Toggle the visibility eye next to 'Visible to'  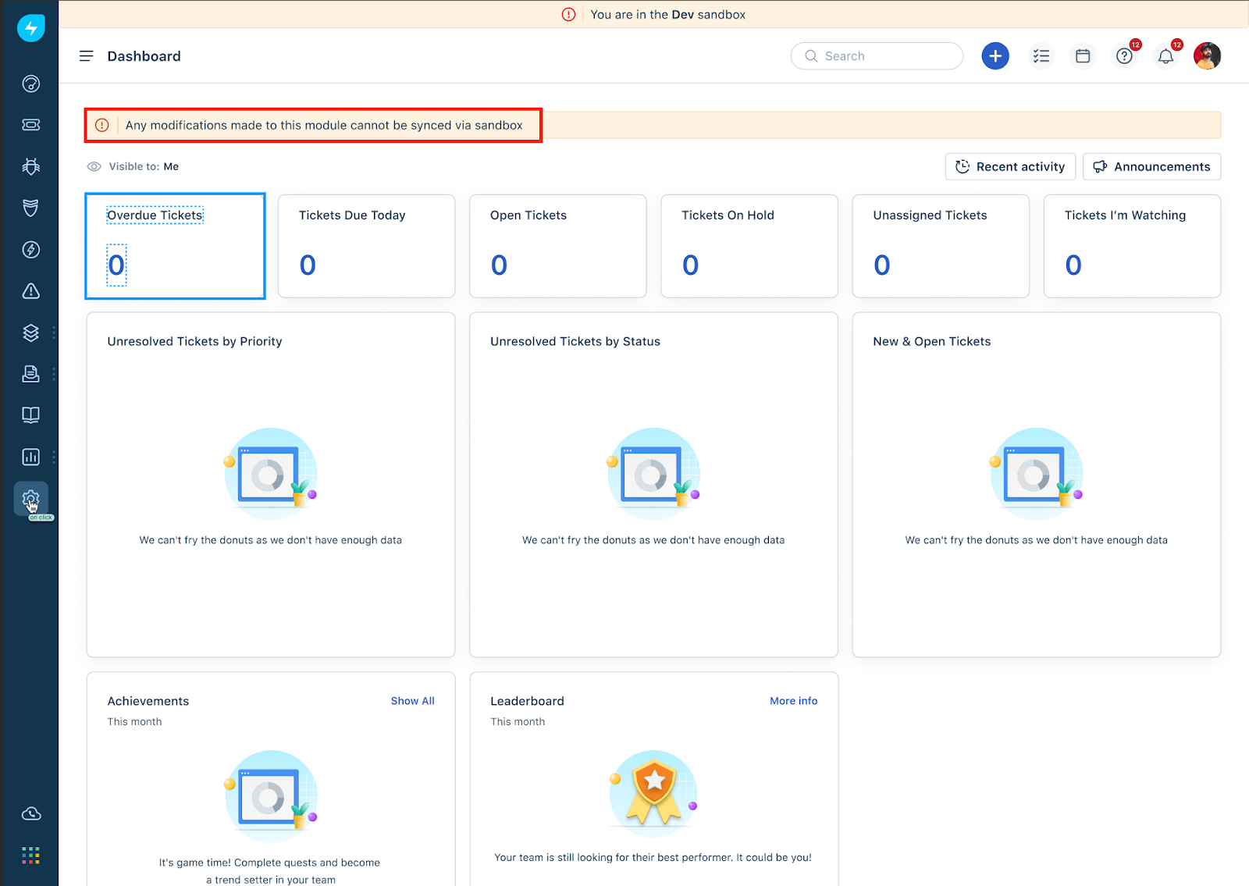pyautogui.click(x=93, y=166)
